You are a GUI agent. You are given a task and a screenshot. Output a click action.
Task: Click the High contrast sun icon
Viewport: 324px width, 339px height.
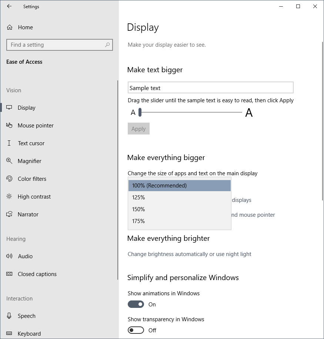point(9,196)
